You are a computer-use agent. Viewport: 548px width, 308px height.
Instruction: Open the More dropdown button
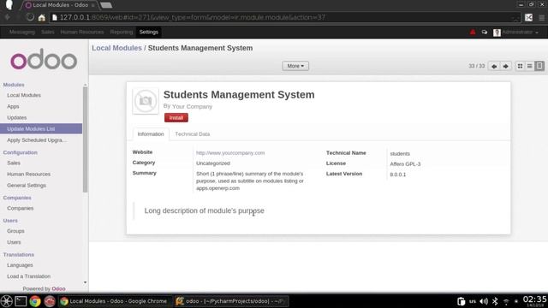295,66
